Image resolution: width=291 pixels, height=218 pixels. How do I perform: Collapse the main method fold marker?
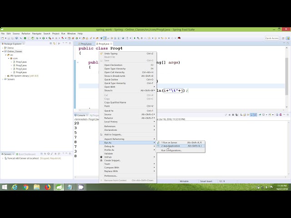(x=78, y=63)
